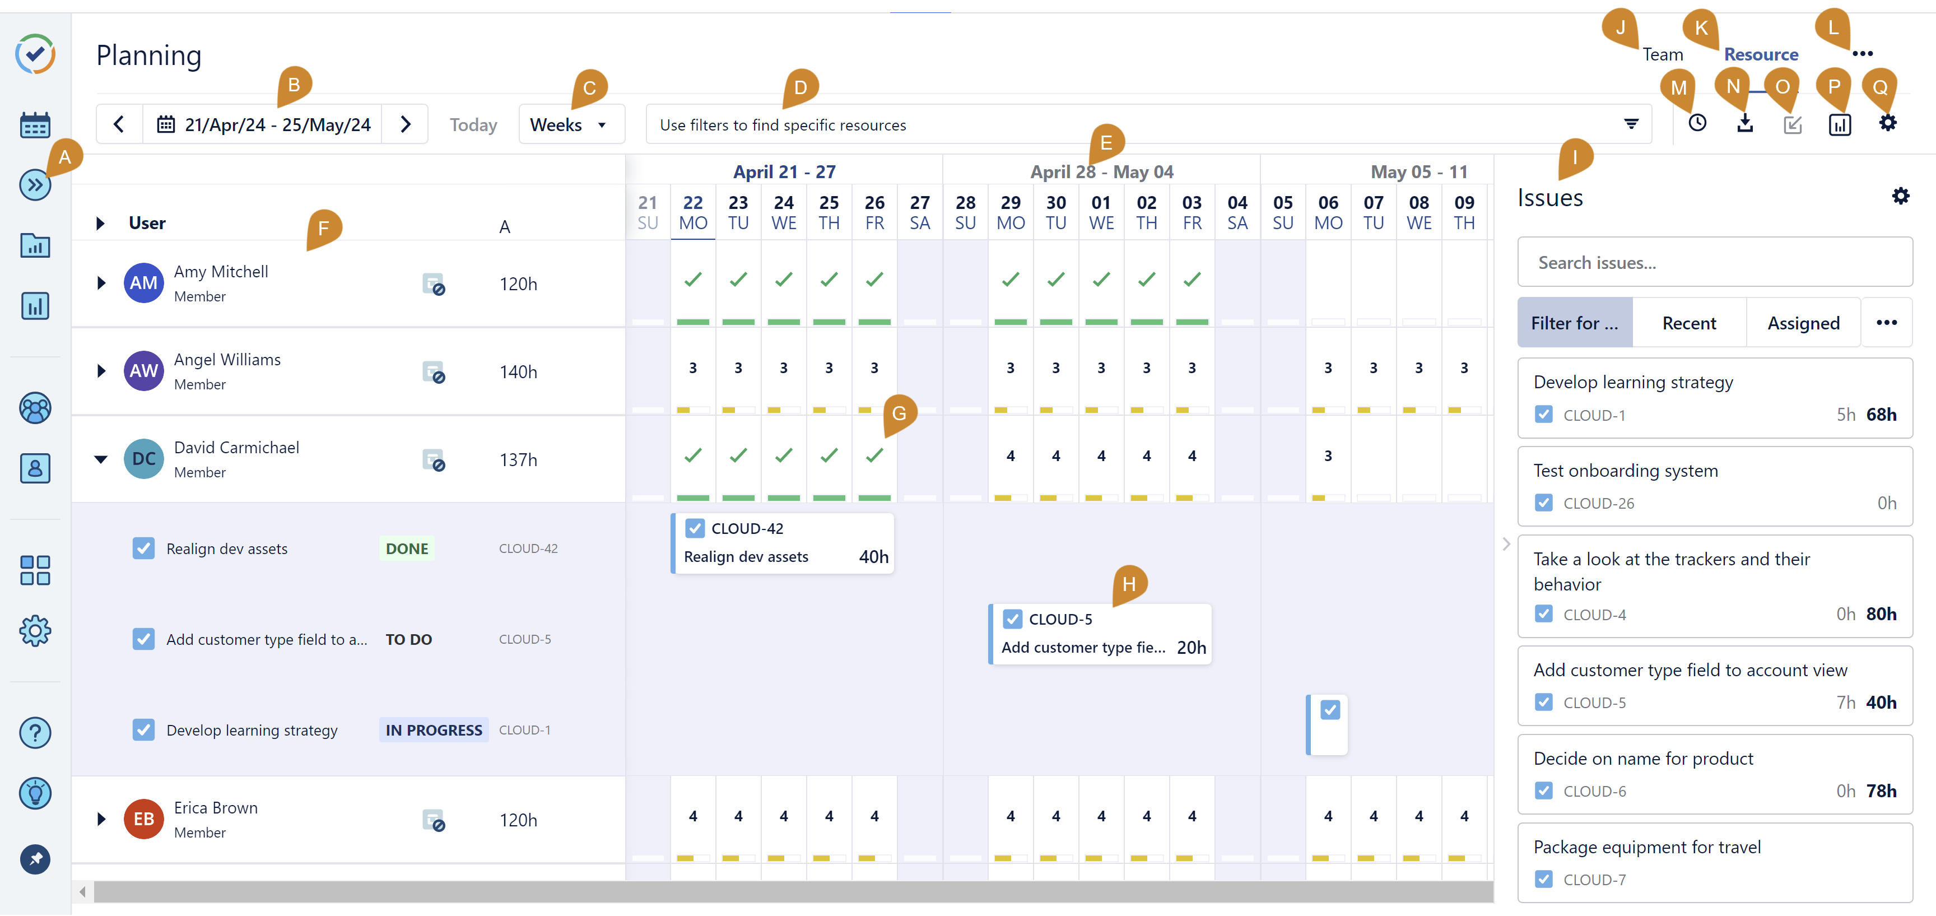Click the download export icon
1936x916 pixels.
point(1745,124)
